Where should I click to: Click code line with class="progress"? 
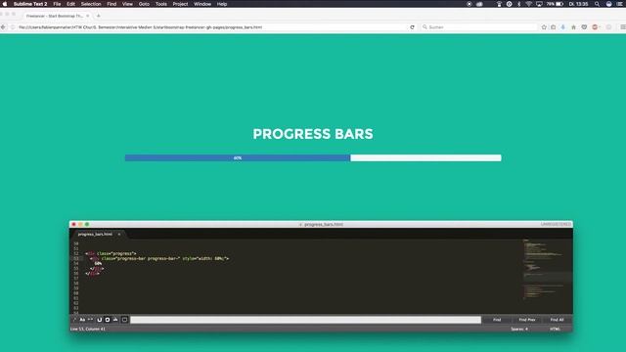(x=111, y=253)
